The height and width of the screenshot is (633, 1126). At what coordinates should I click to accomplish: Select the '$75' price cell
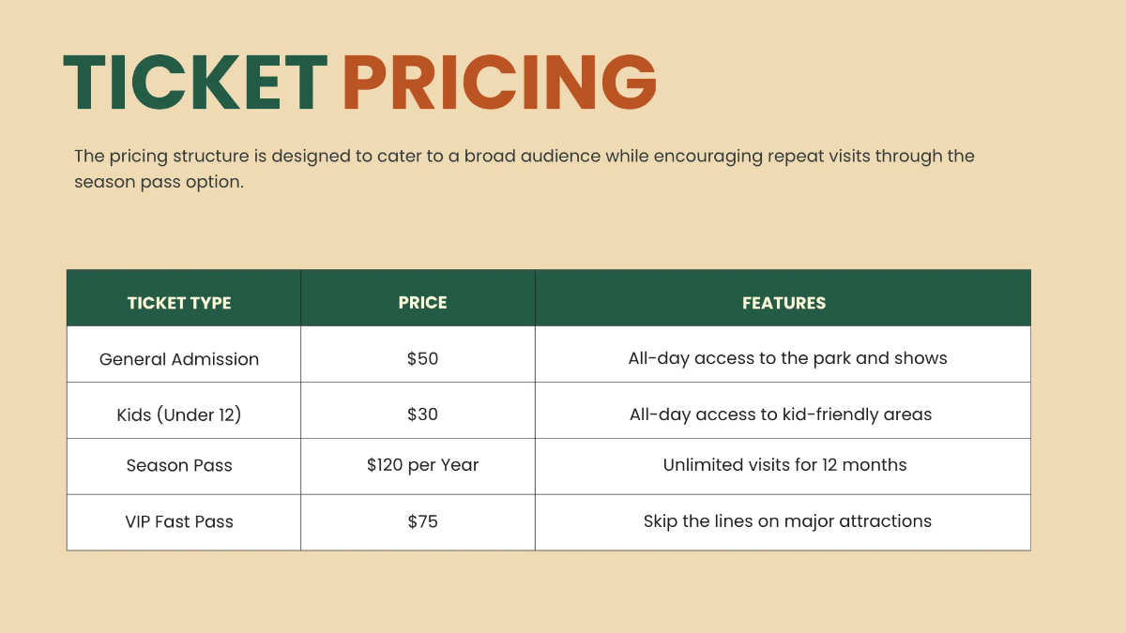coord(422,521)
